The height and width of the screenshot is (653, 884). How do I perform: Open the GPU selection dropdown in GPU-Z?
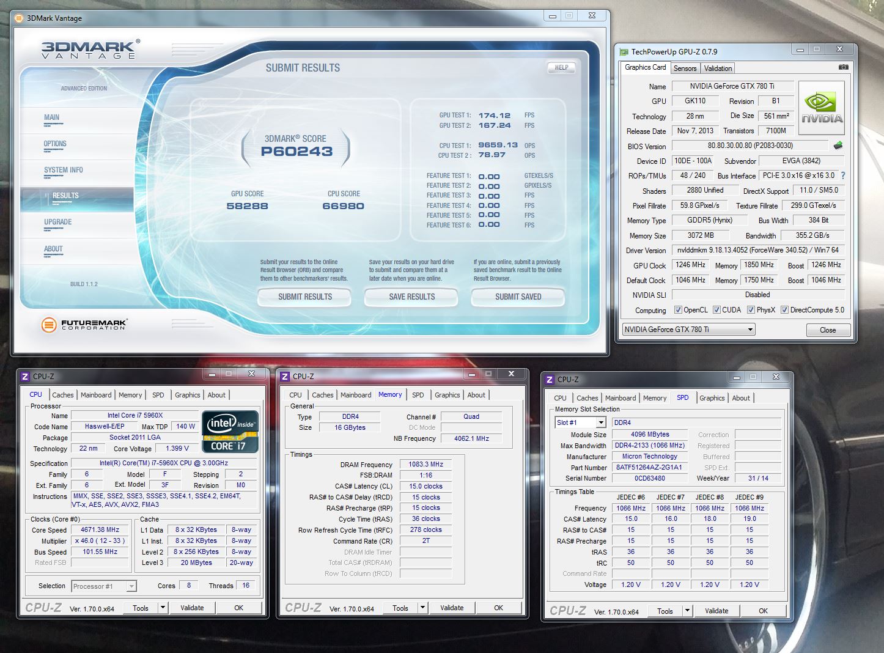coord(688,330)
